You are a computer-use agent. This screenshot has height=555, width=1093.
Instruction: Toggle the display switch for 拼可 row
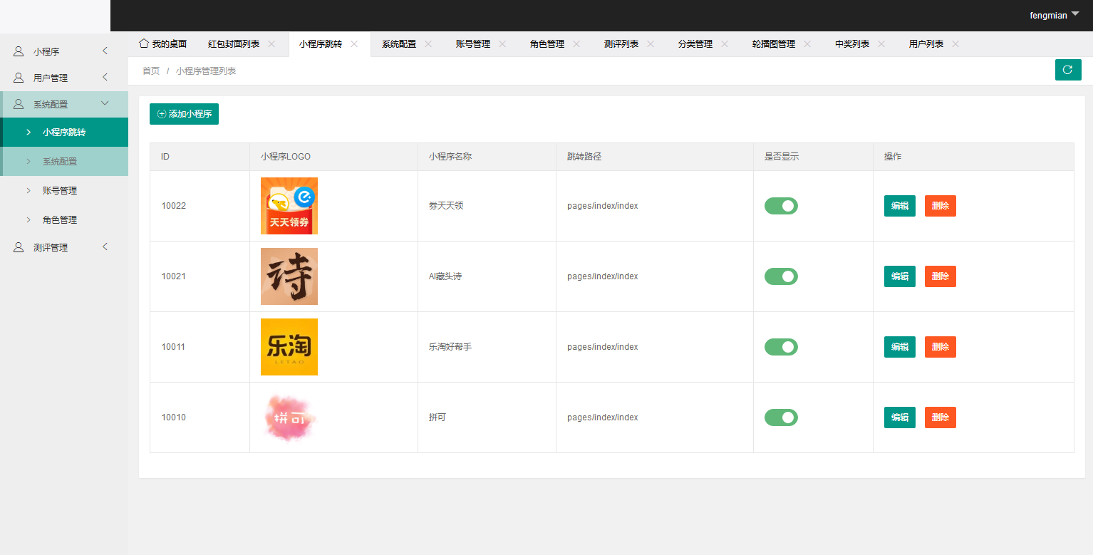click(781, 417)
